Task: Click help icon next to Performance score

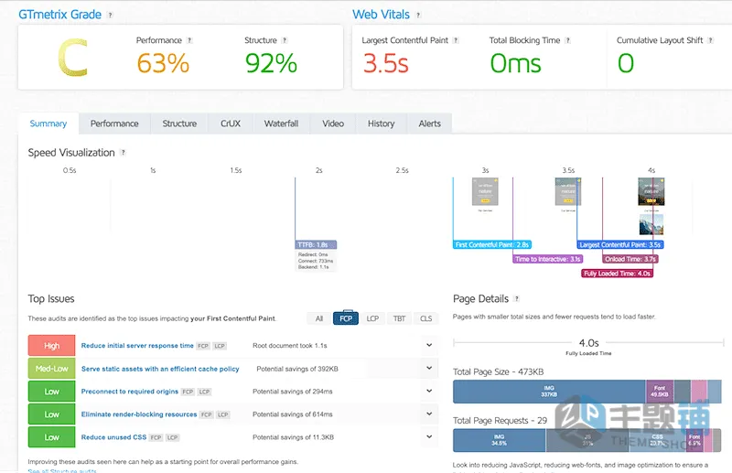Action: click(x=189, y=40)
